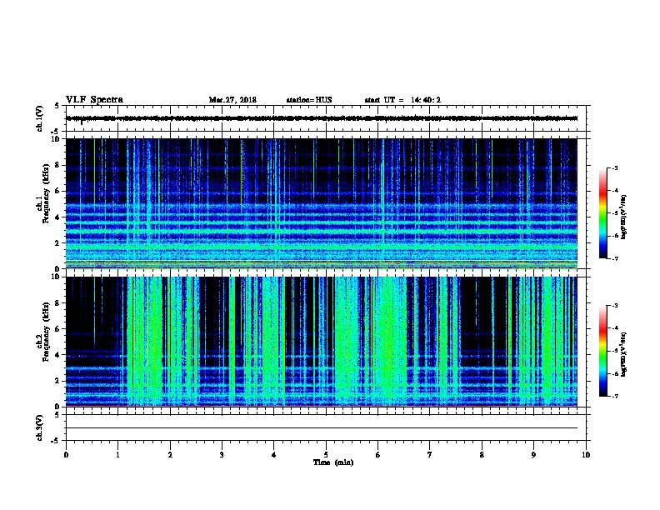This screenshot has width=660, height=510.
Task: Click the "ch.1(V)" waveform axis label
Action: pyautogui.click(x=39, y=118)
